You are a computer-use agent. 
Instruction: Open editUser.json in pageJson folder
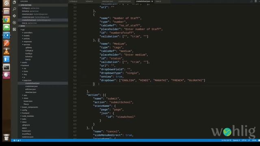pos(30,89)
